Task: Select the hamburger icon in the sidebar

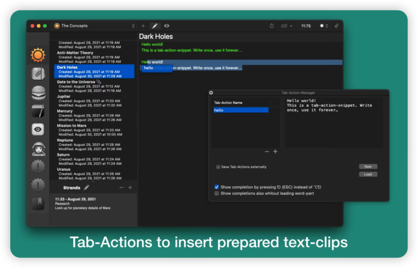Action: coord(38,92)
